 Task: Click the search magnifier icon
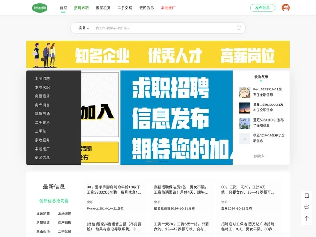point(239,28)
